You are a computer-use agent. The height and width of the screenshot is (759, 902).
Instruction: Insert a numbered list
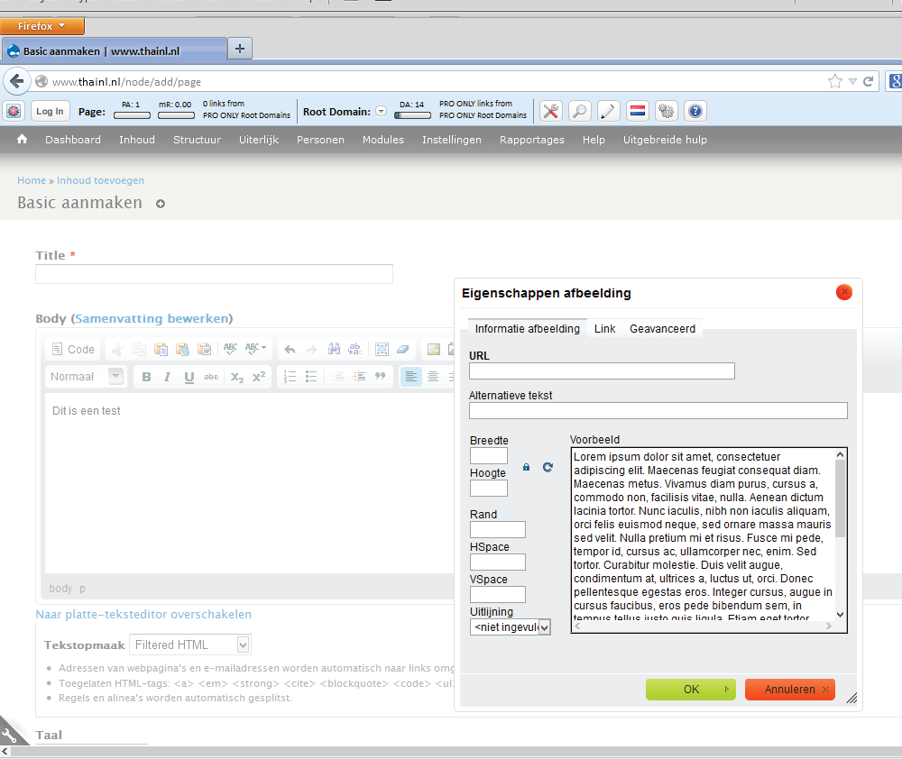coord(290,377)
